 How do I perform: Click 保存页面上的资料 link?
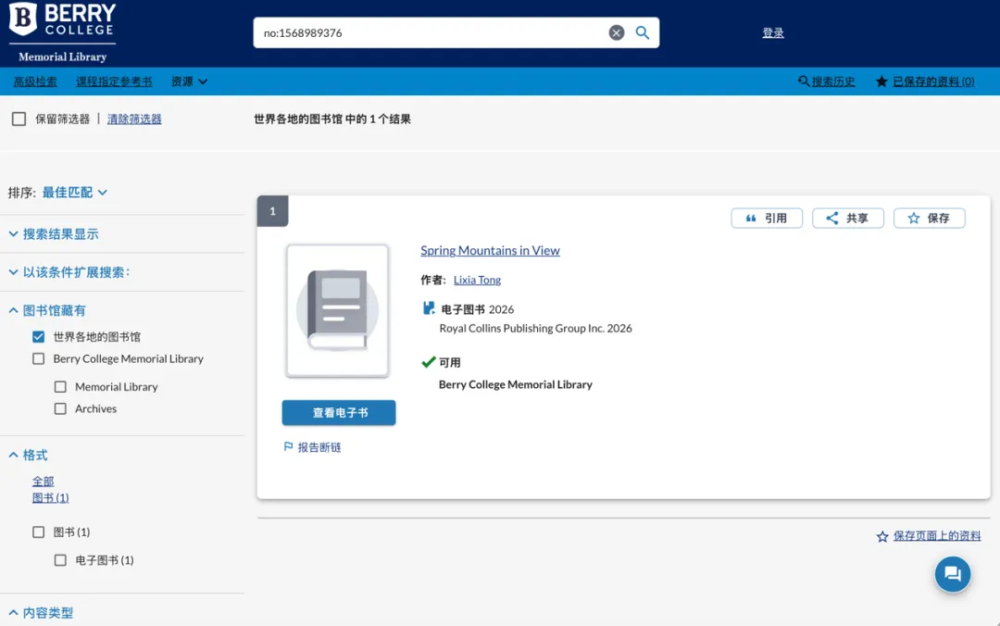click(937, 535)
